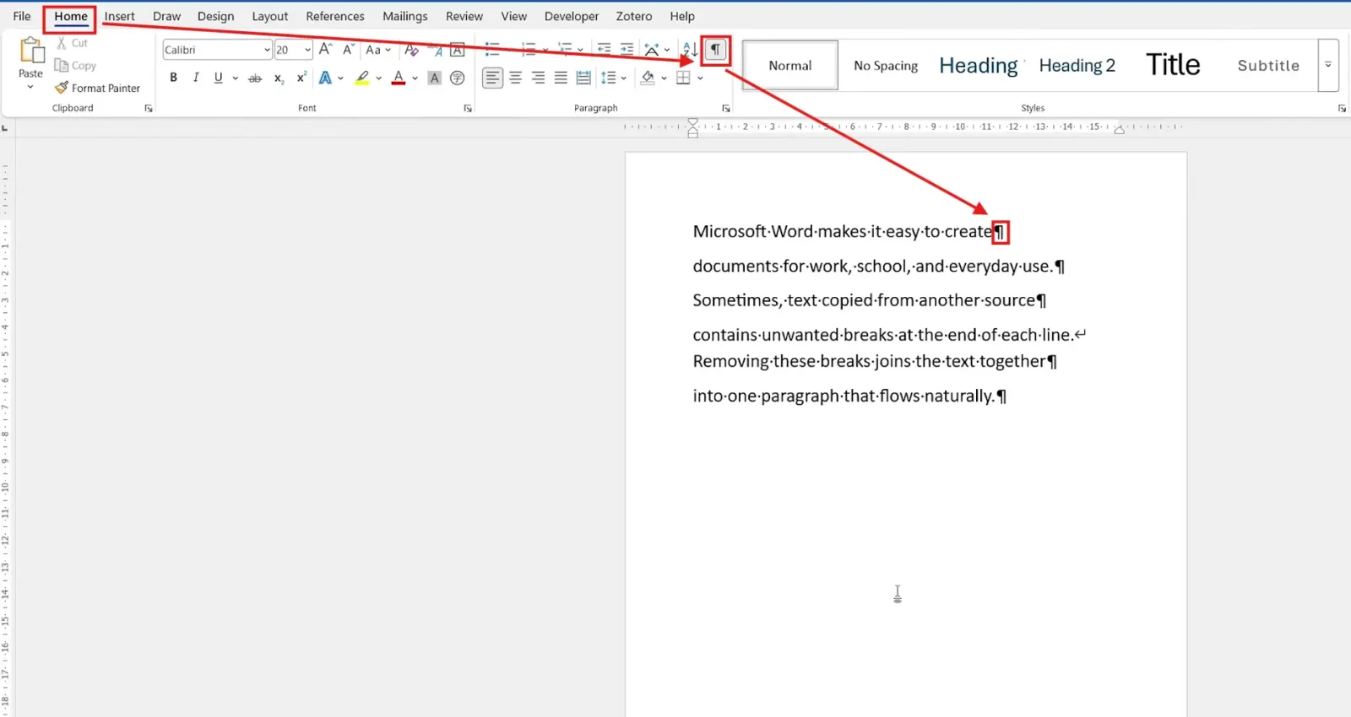Viewport: 1351px width, 717px height.
Task: Open the Paragraph dialog launcher
Action: [x=725, y=109]
